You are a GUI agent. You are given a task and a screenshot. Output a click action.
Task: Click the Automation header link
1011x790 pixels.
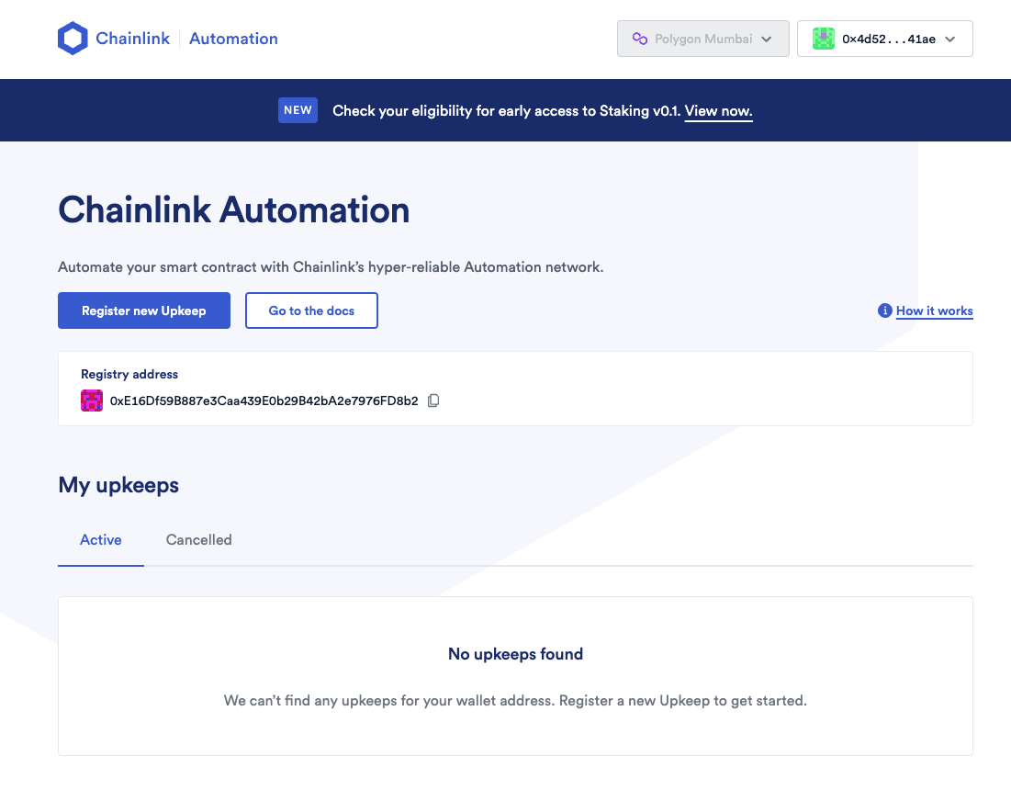[x=233, y=39]
